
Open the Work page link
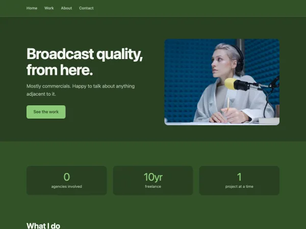click(49, 8)
